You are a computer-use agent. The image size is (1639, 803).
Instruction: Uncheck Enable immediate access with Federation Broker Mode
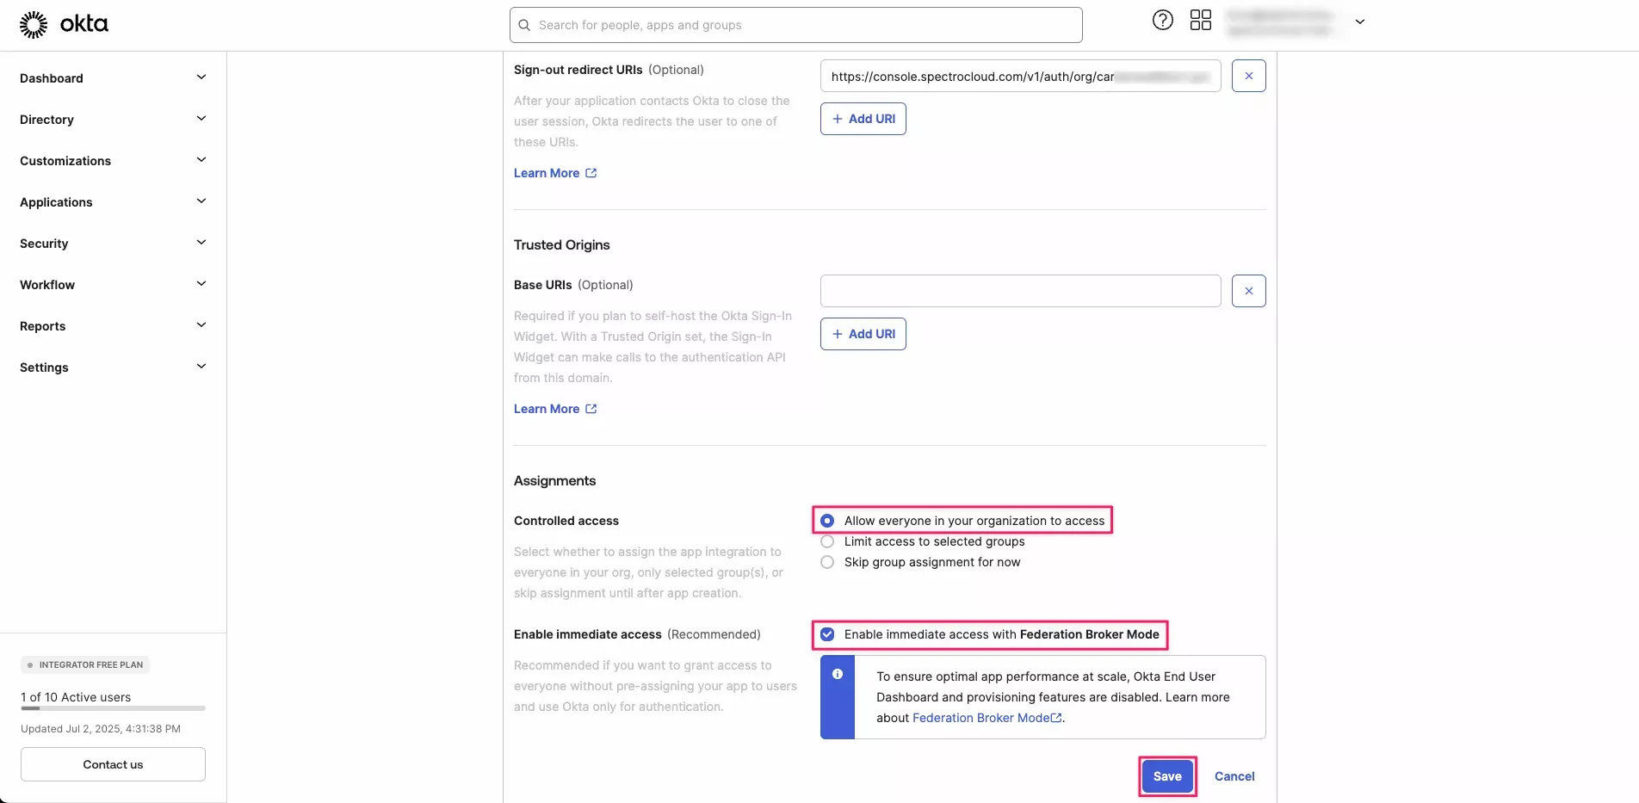826,634
